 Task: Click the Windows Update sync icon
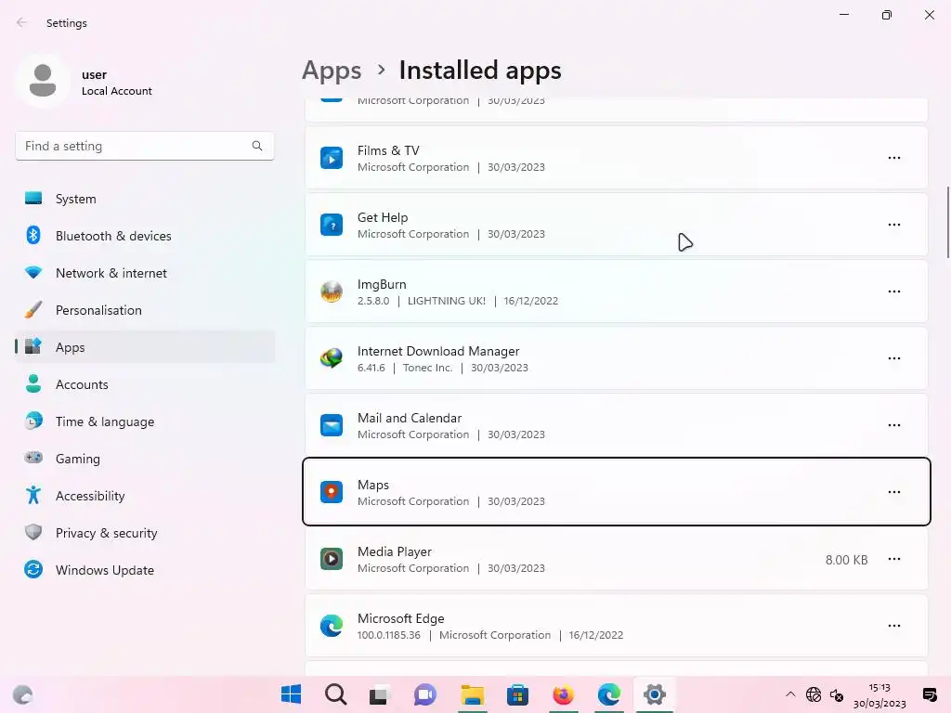click(x=33, y=569)
